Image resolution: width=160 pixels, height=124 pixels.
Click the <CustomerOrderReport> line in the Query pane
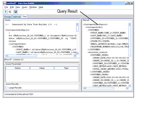17,30
